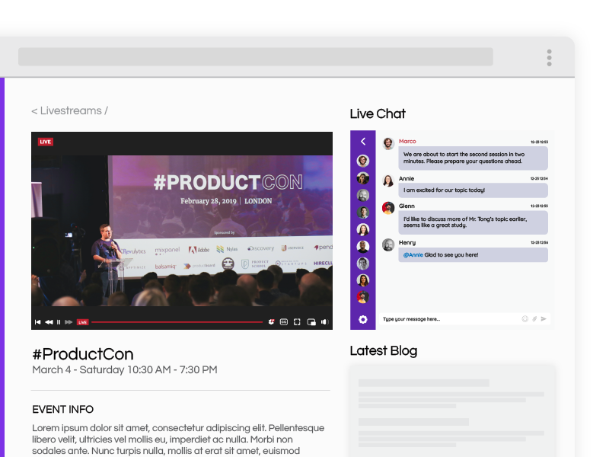Click the attachment paperclip icon in chat
The height and width of the screenshot is (457, 609).
click(x=534, y=319)
